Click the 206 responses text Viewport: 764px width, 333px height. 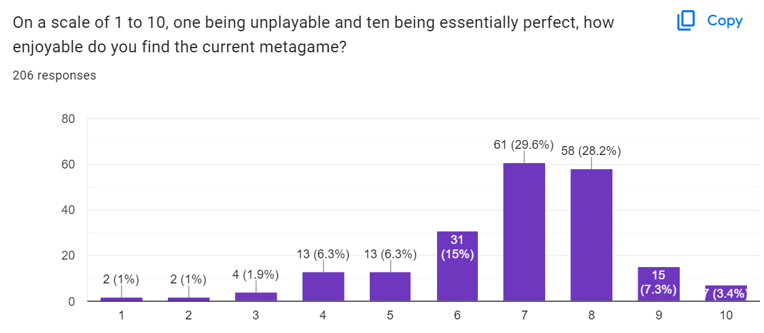54,75
